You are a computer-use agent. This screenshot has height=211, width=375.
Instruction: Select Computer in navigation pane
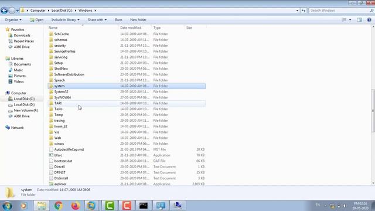(x=19, y=93)
